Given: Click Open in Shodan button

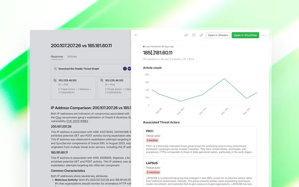Looking at the screenshot, I should (218, 35).
